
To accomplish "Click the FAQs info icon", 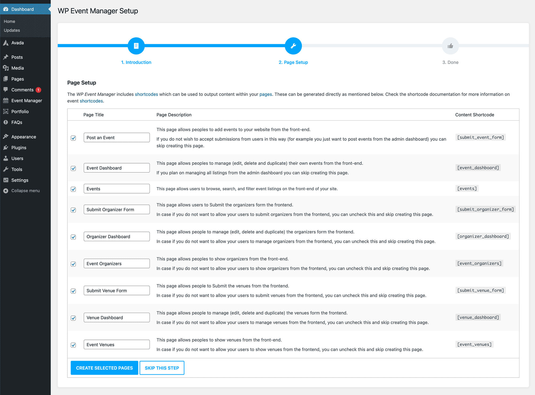I will coord(6,122).
